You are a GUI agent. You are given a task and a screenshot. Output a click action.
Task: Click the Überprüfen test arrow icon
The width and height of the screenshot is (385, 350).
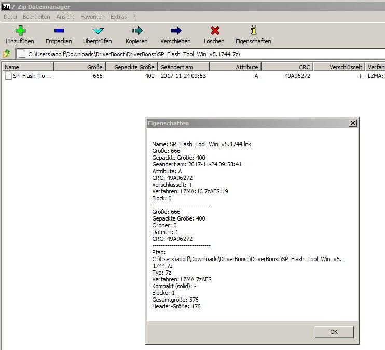tap(98, 31)
